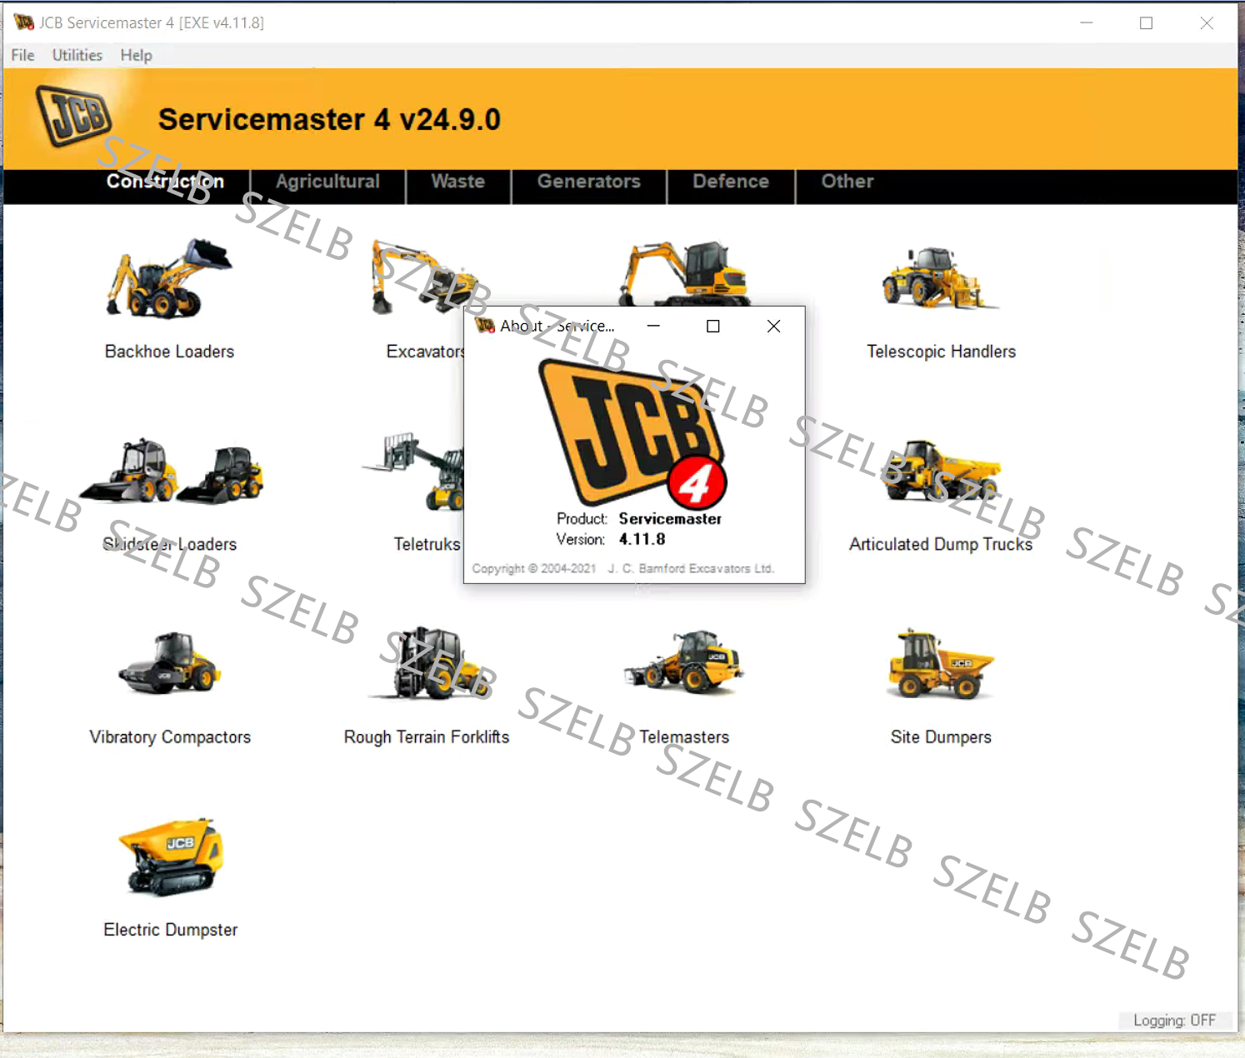This screenshot has width=1245, height=1058.
Task: Click the version number '4.11.8' in About dialog
Action: click(x=642, y=539)
